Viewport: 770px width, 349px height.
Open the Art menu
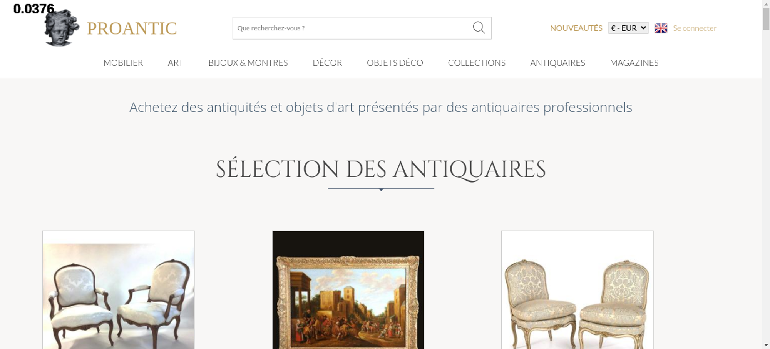(x=176, y=63)
